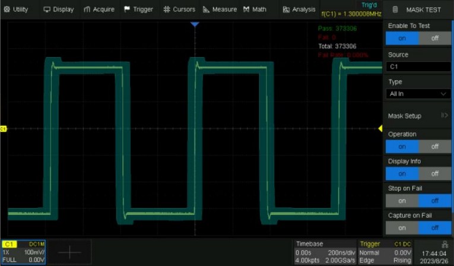Turn Stop on Fail off

coord(434,201)
